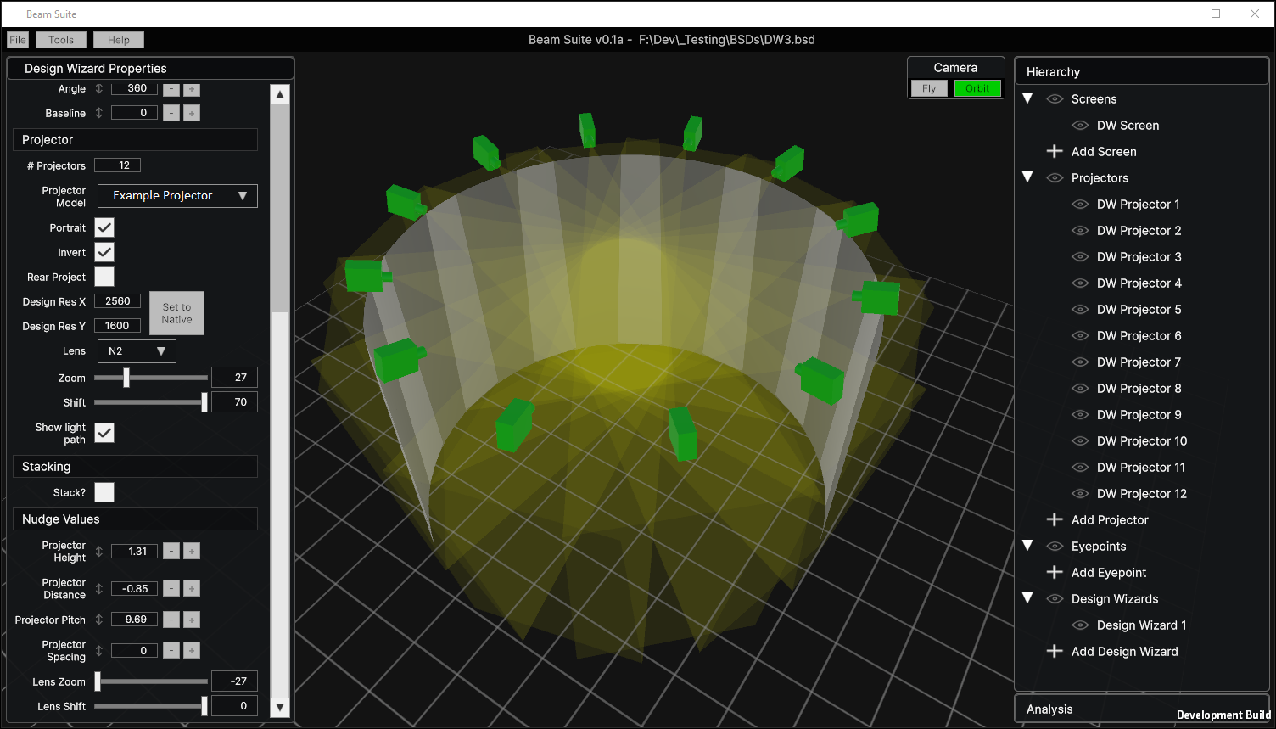
Task: Click the drag arrows icon beside Baseline
Action: click(99, 113)
